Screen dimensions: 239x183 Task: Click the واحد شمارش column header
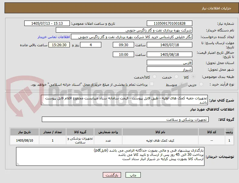(108, 132)
